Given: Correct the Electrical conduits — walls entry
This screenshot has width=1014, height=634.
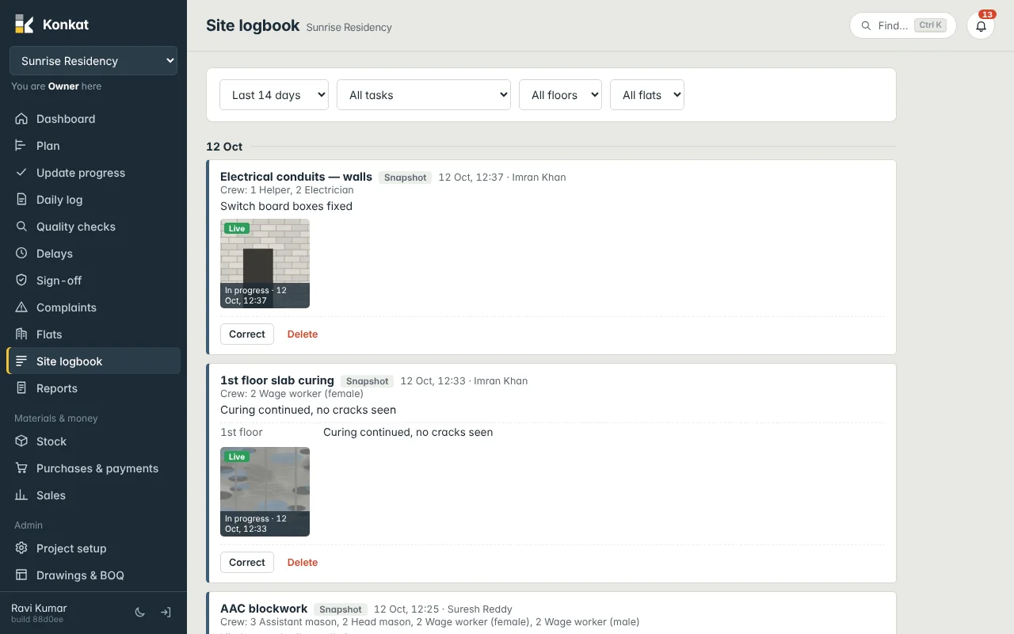Looking at the screenshot, I should 247,334.
